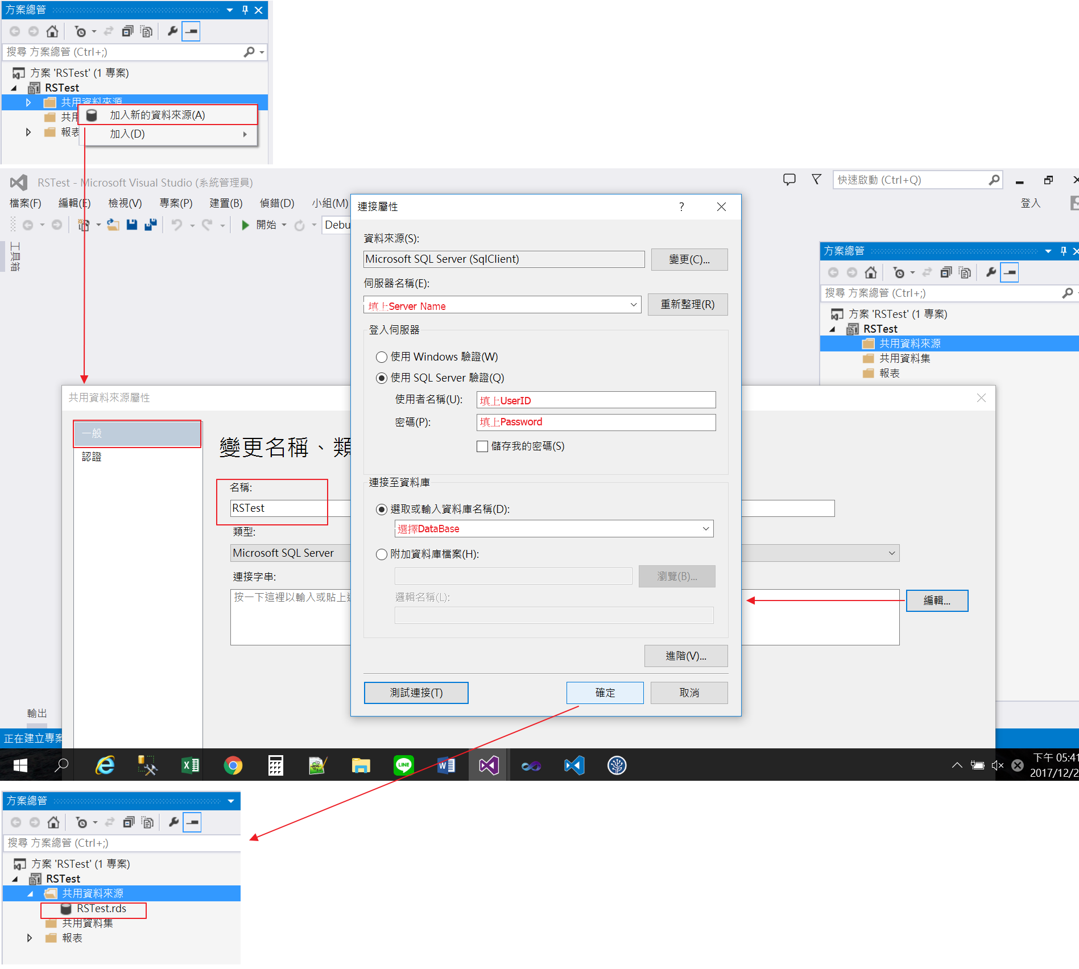Viewport: 1079px width, 969px height.
Task: Open the 開始 start button dropdown arrow
Action: pos(284,225)
